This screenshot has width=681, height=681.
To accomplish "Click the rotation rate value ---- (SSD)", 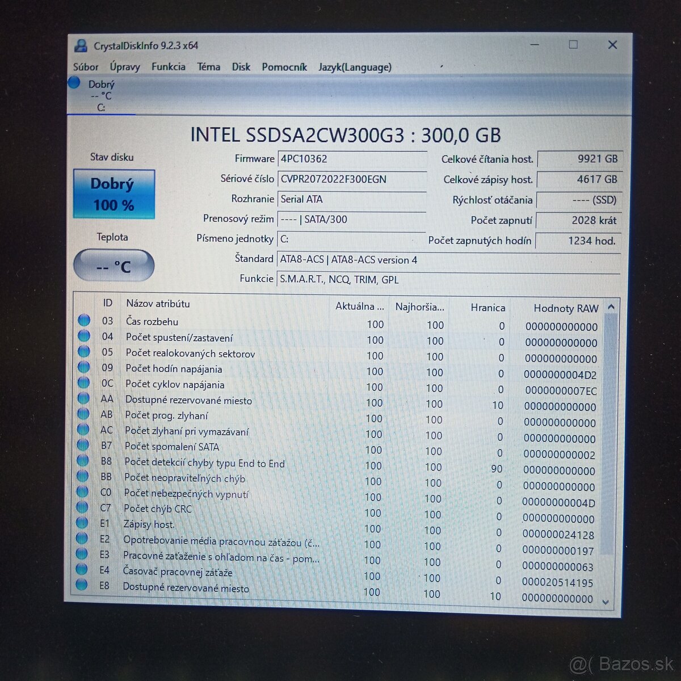I will click(x=579, y=200).
